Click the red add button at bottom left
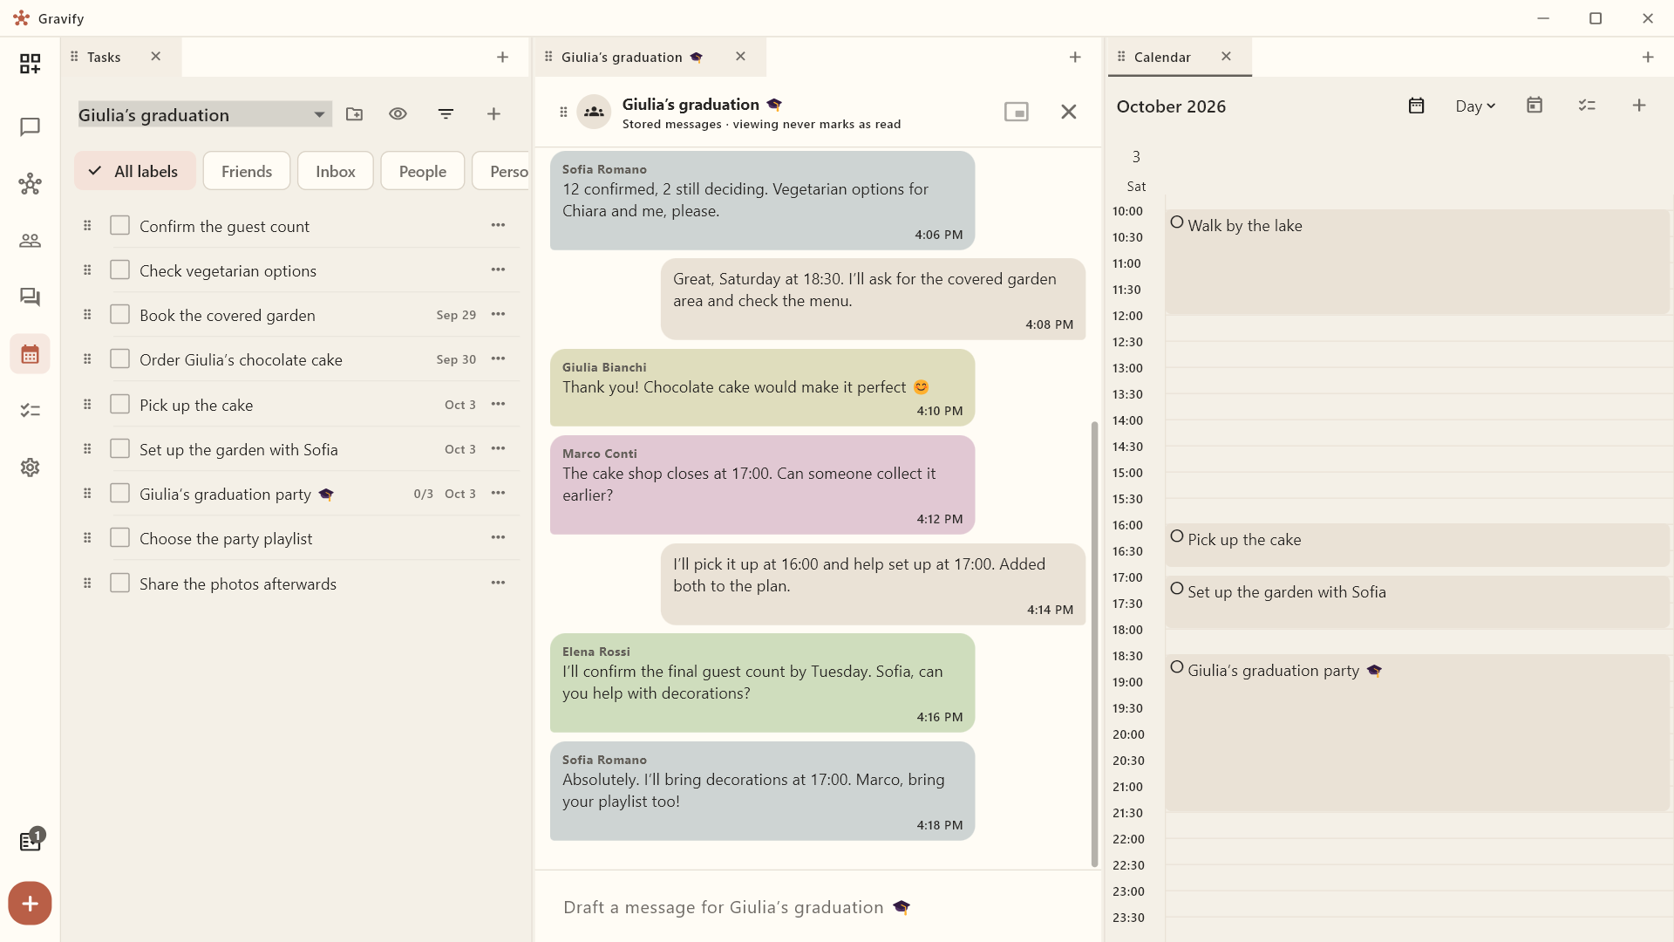 [30, 904]
